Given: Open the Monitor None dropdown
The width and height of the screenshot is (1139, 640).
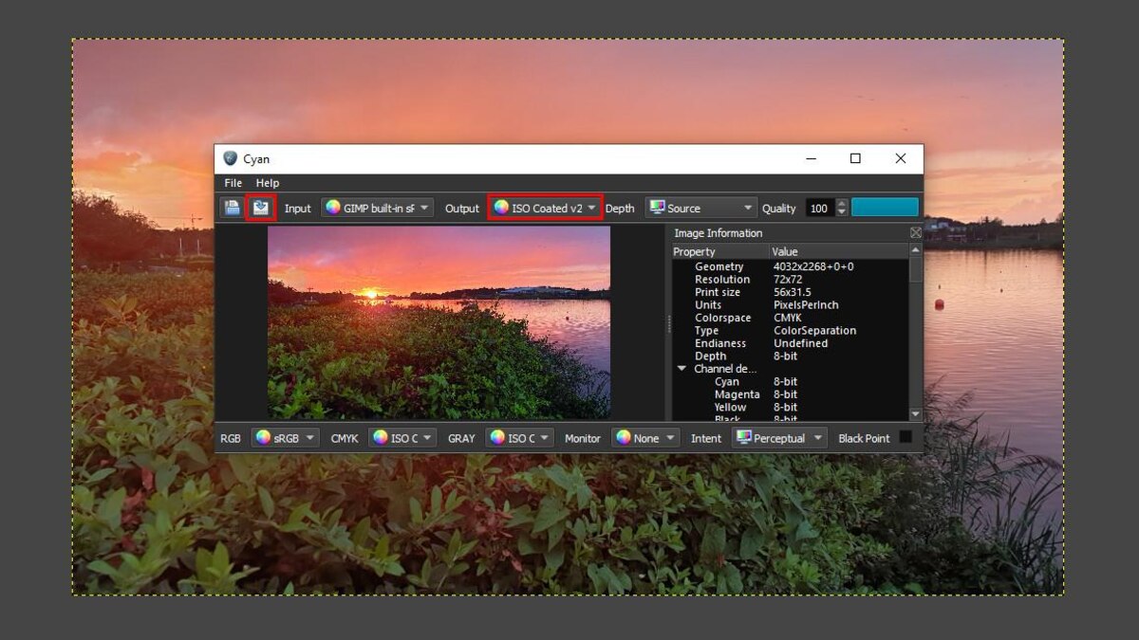Looking at the screenshot, I should [x=645, y=438].
